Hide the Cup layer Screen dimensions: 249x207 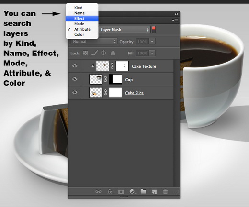point(75,79)
